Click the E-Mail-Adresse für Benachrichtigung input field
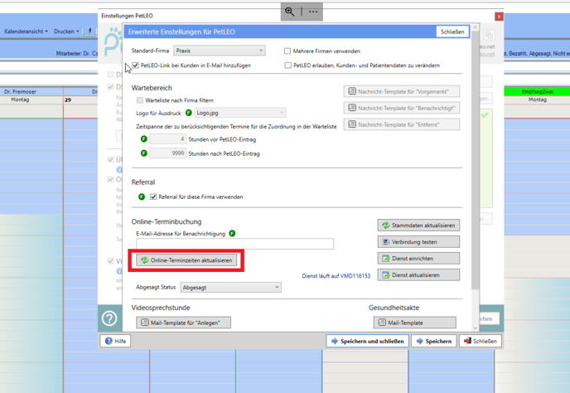570x393 pixels. coord(234,244)
